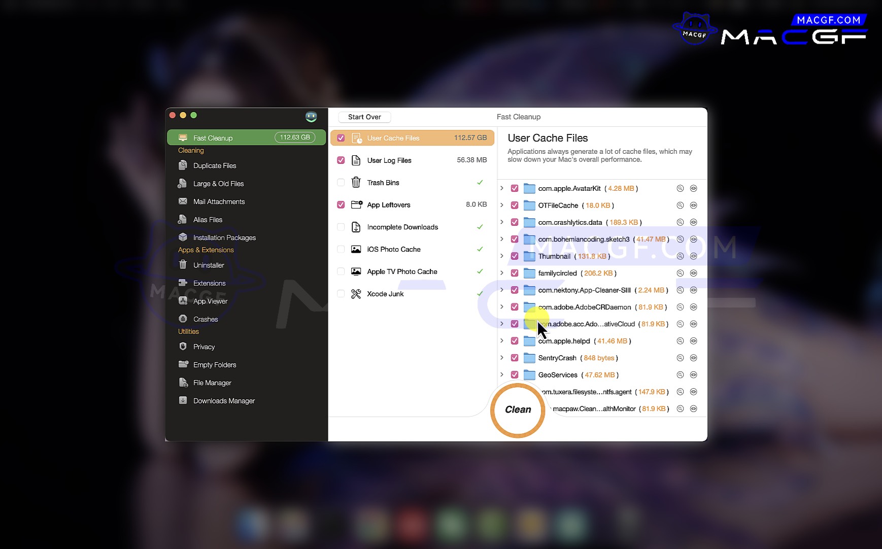Viewport: 882px width, 549px height.
Task: Uncheck the User Log Files checkbox
Action: click(x=341, y=160)
